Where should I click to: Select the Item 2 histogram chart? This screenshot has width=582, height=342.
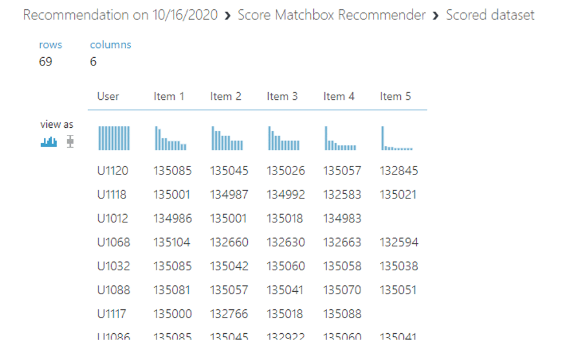click(227, 138)
